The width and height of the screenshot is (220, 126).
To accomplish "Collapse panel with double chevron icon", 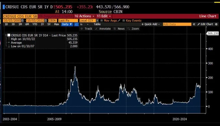I will [194, 24].
